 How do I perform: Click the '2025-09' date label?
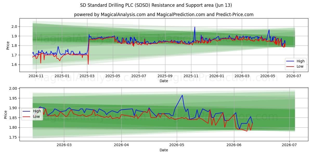coord(165,76)
